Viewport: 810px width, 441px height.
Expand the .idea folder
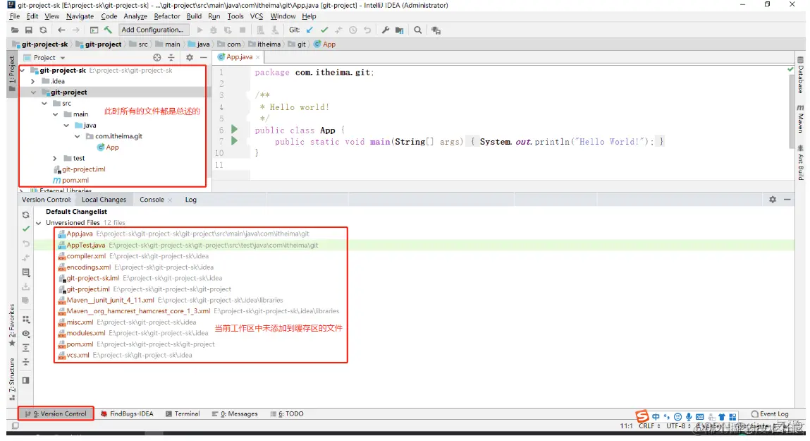[33, 81]
